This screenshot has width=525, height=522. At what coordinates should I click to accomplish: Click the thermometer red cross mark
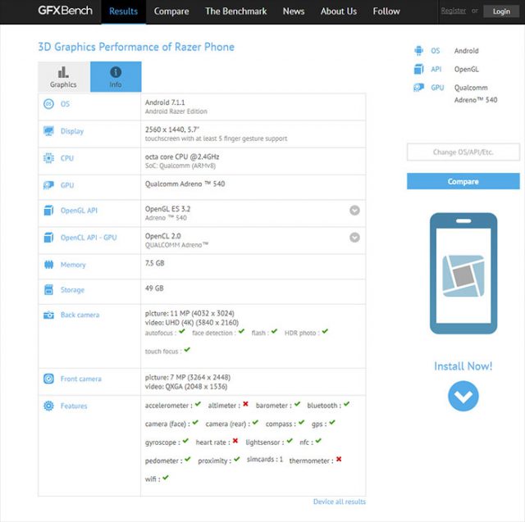[x=339, y=459]
